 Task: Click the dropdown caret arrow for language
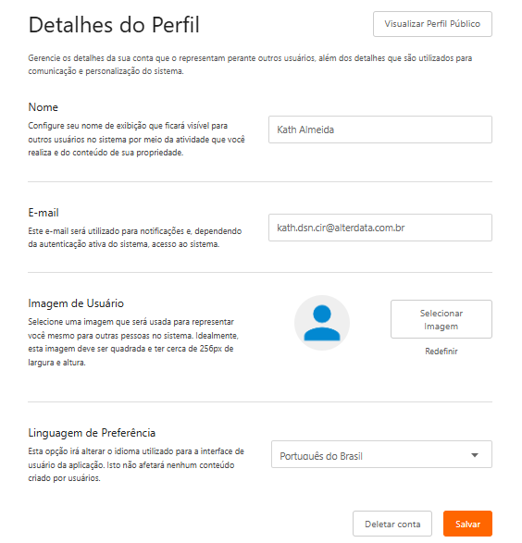pos(475,455)
